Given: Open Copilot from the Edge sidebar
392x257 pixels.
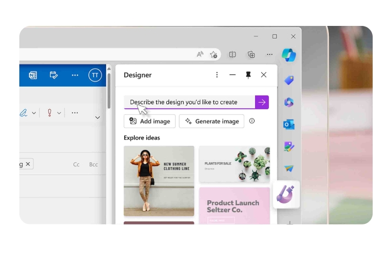Looking at the screenshot, I should click(x=288, y=55).
